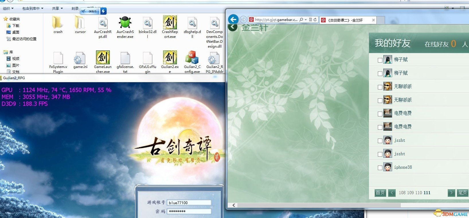Select 下载 in the favorites sidebar
The height and width of the screenshot is (218, 469).
[16, 26]
